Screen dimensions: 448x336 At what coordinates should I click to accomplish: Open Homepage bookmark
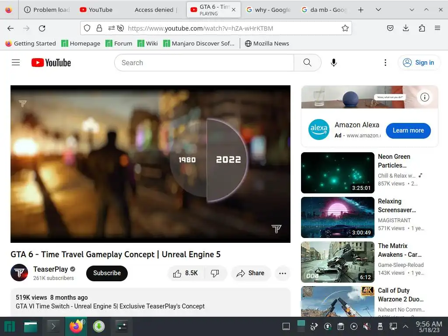click(81, 43)
